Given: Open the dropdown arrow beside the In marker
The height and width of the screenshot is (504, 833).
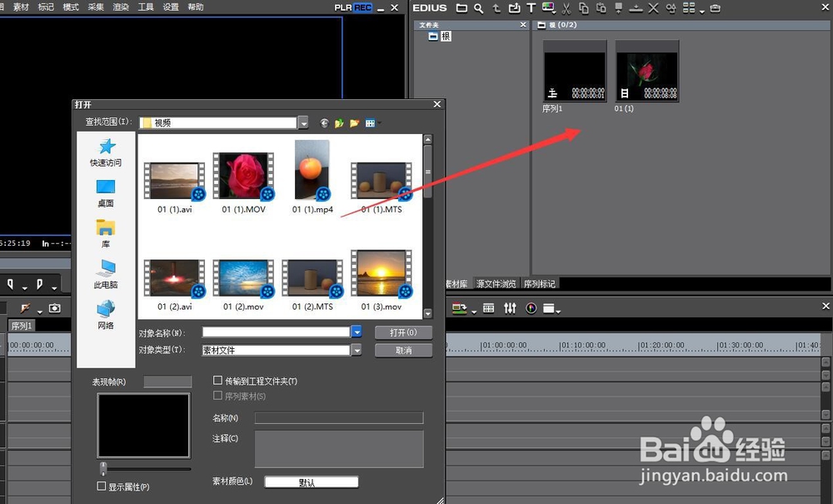Looking at the screenshot, I should coord(24,288).
